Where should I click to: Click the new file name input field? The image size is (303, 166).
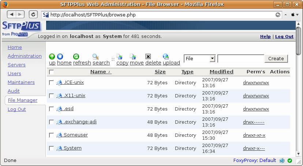pos(240,58)
